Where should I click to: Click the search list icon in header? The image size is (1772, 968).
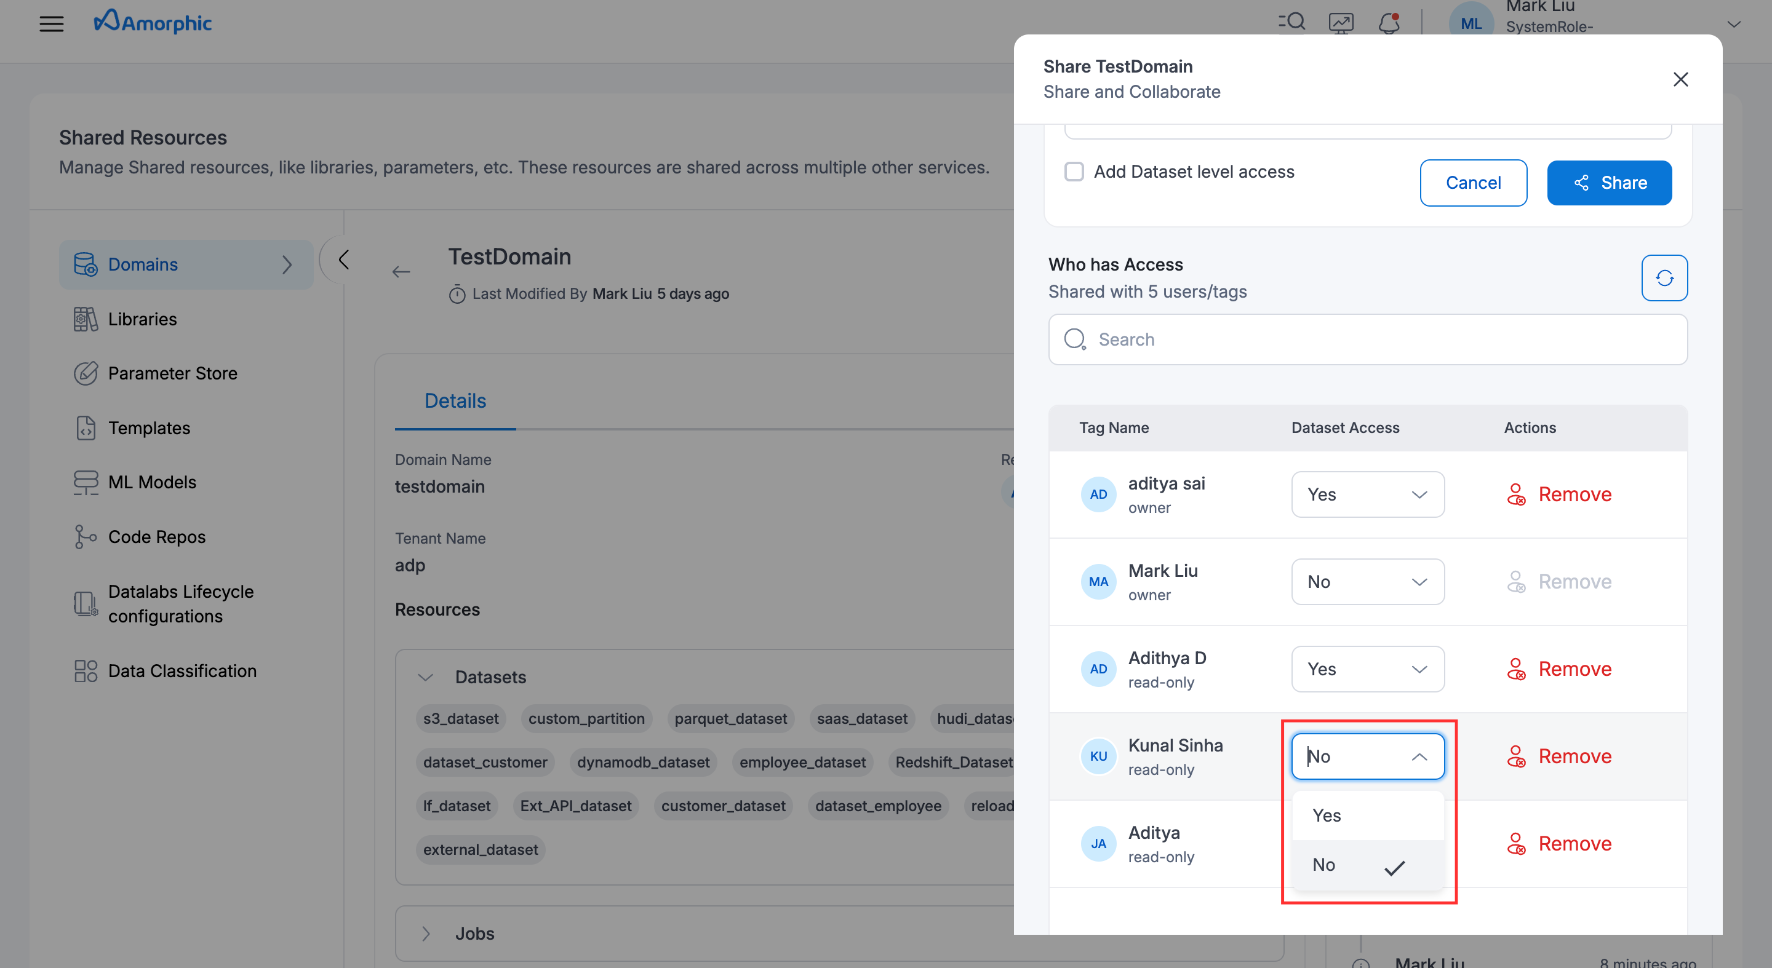click(x=1291, y=22)
